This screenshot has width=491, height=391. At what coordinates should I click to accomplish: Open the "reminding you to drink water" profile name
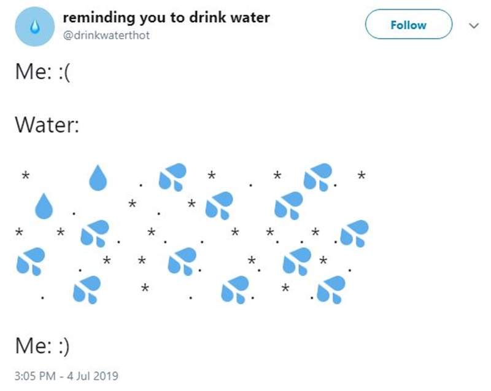tap(166, 17)
